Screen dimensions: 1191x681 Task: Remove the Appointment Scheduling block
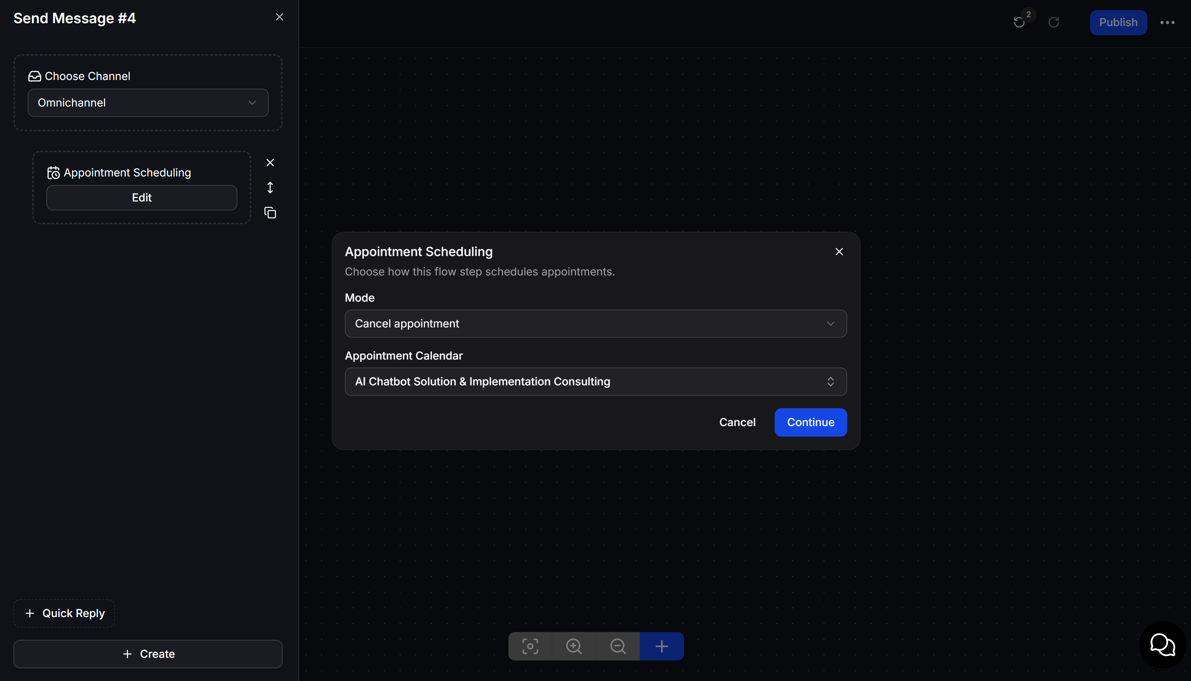(270, 163)
